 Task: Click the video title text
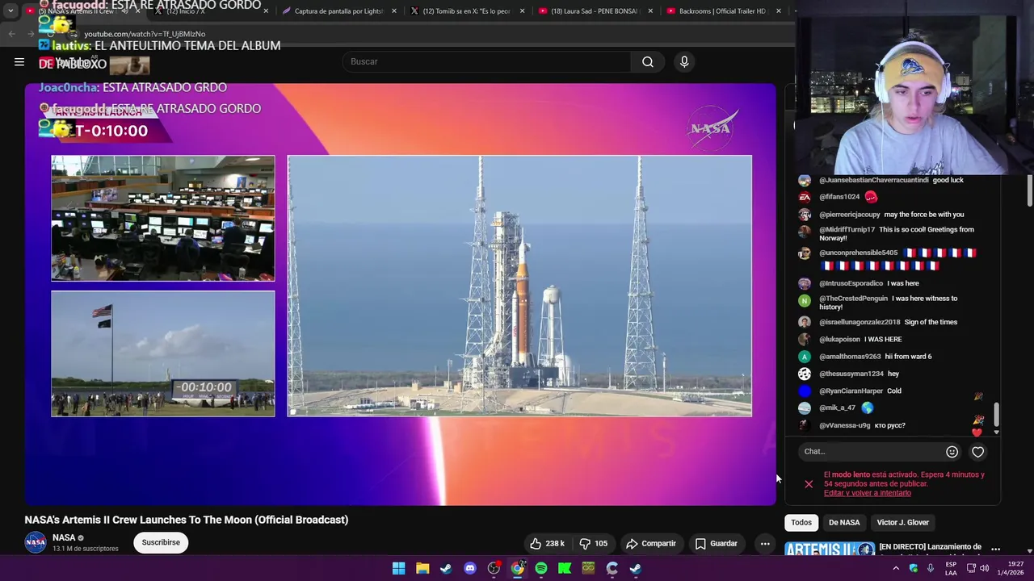coord(187,520)
